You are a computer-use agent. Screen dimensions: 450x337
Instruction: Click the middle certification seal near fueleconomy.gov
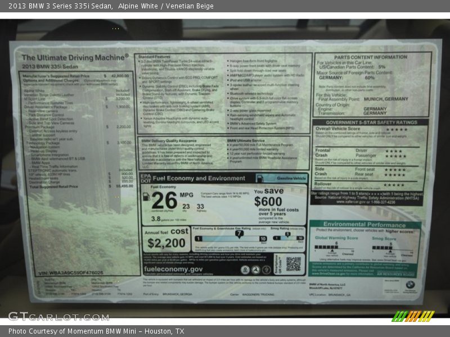[x=256, y=270]
